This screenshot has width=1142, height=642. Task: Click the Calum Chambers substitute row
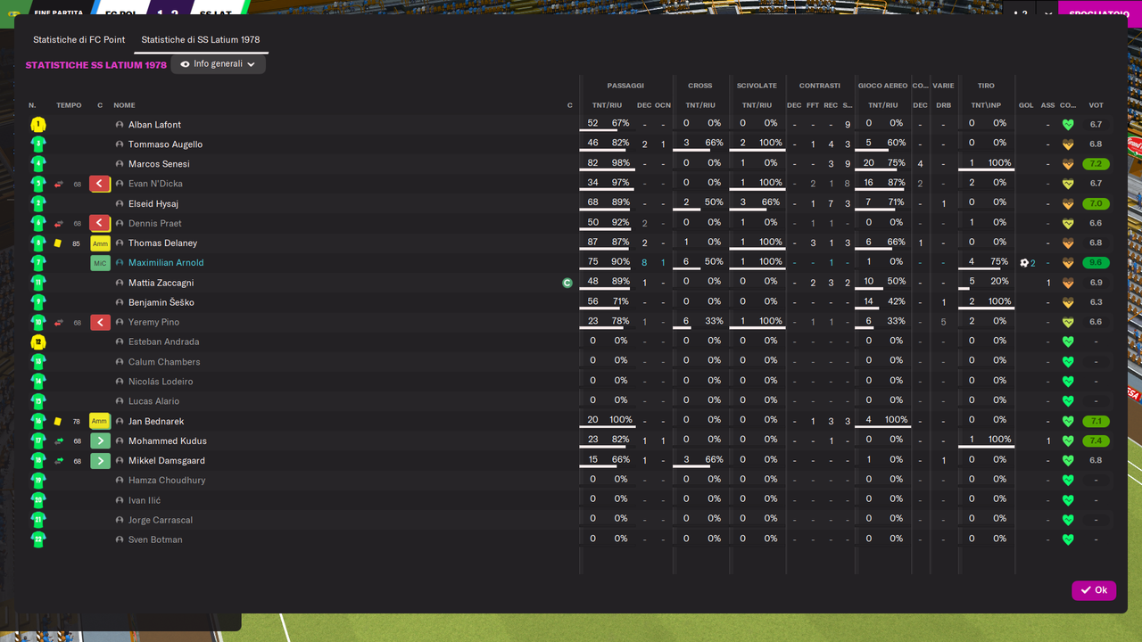(570, 362)
